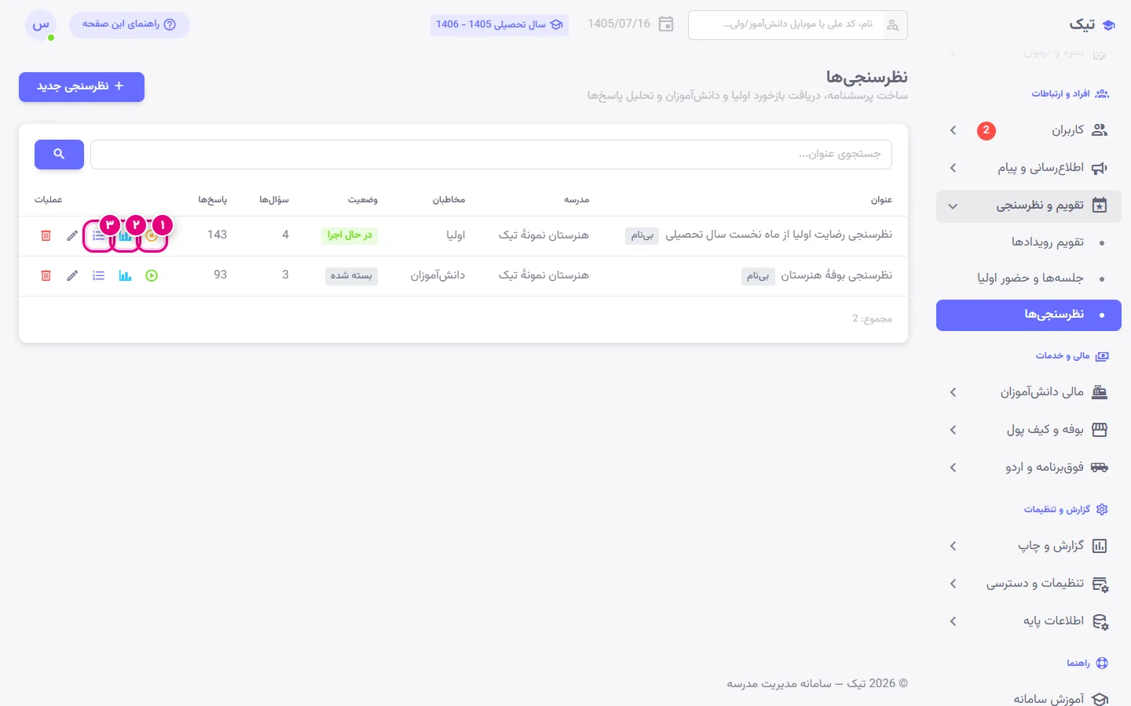Expand the "گزارش و چاپ" chevron

953,546
